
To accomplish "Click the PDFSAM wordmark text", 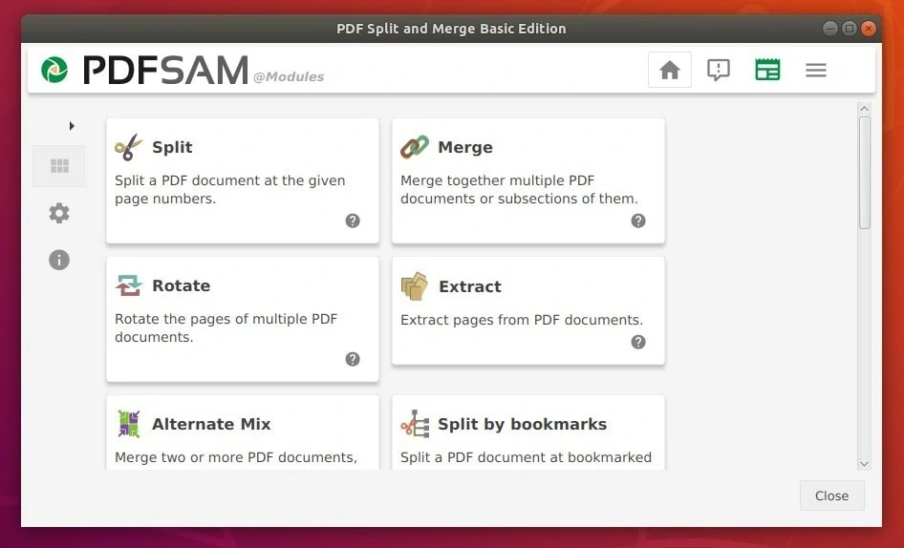I will 166,70.
